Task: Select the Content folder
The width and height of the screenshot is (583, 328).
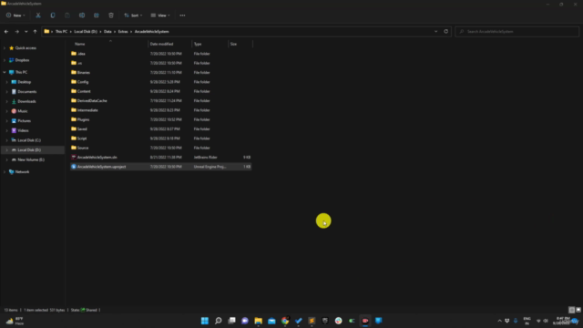Action: tap(160, 91)
